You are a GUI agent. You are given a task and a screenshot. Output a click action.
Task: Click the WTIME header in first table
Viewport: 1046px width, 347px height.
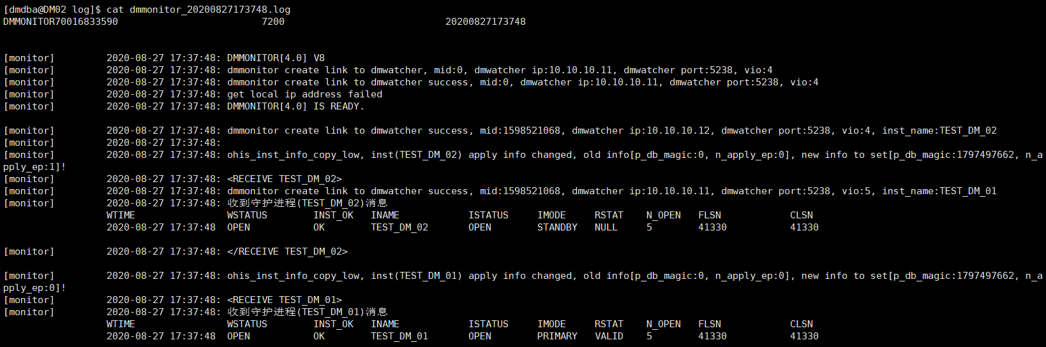coord(121,215)
